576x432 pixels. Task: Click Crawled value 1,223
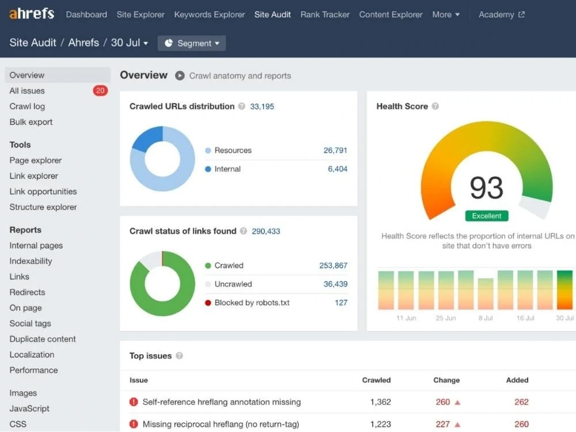381,424
